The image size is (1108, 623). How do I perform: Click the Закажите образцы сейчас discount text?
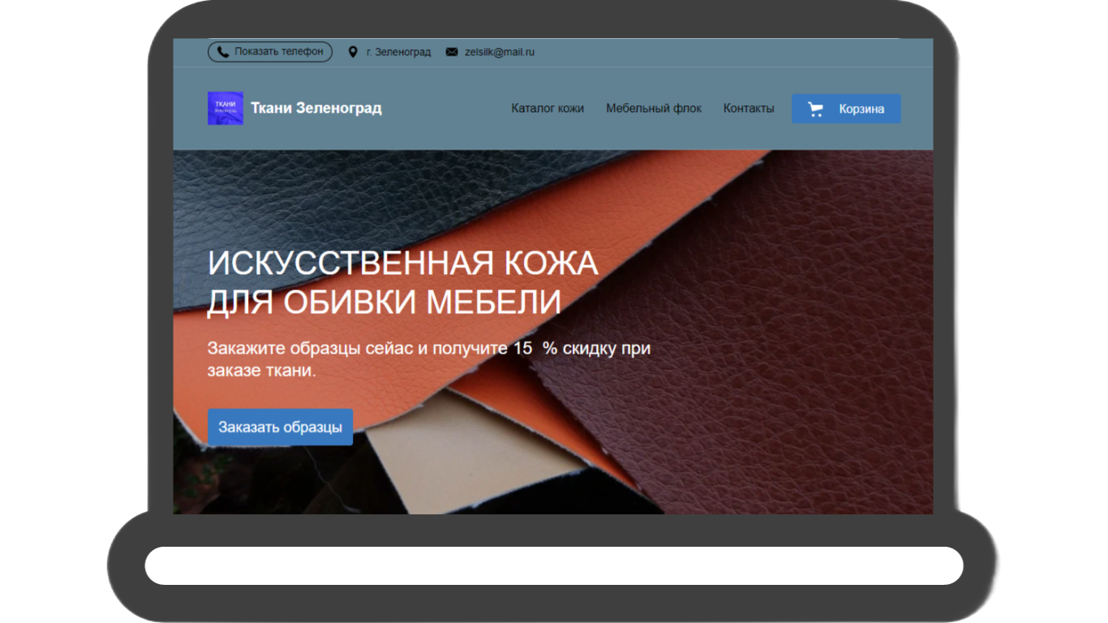429,359
